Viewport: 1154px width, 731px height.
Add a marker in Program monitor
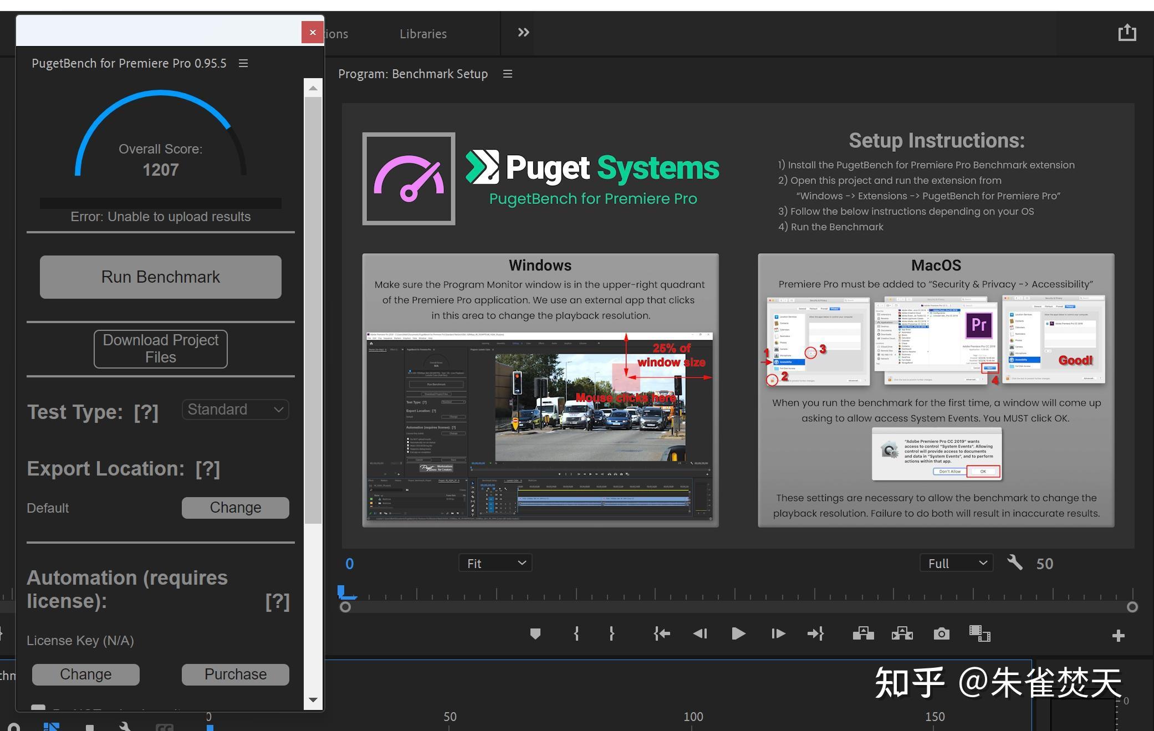coord(535,633)
